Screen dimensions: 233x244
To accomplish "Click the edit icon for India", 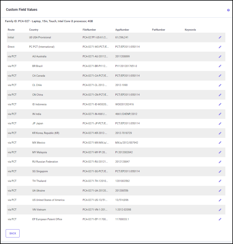I will [x=220, y=114].
